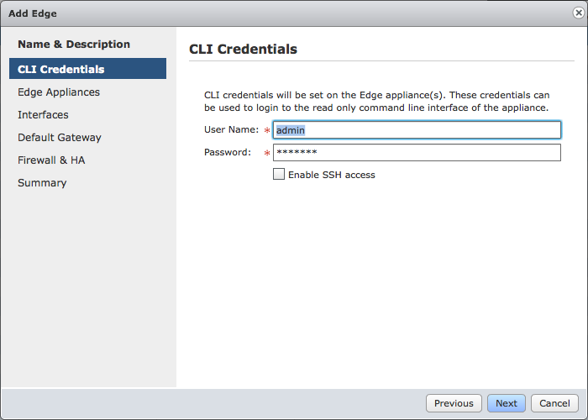Open the Firewall & HA step
588x420 pixels.
point(51,160)
